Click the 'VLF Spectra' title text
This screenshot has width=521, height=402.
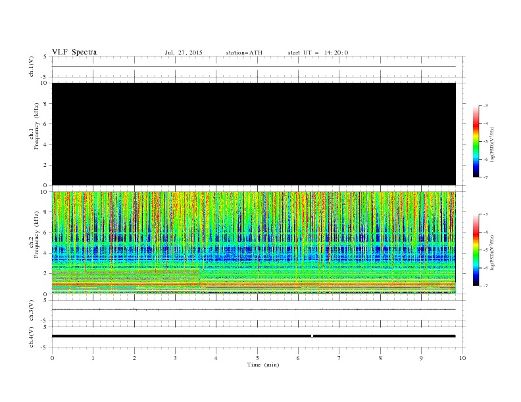coord(74,52)
